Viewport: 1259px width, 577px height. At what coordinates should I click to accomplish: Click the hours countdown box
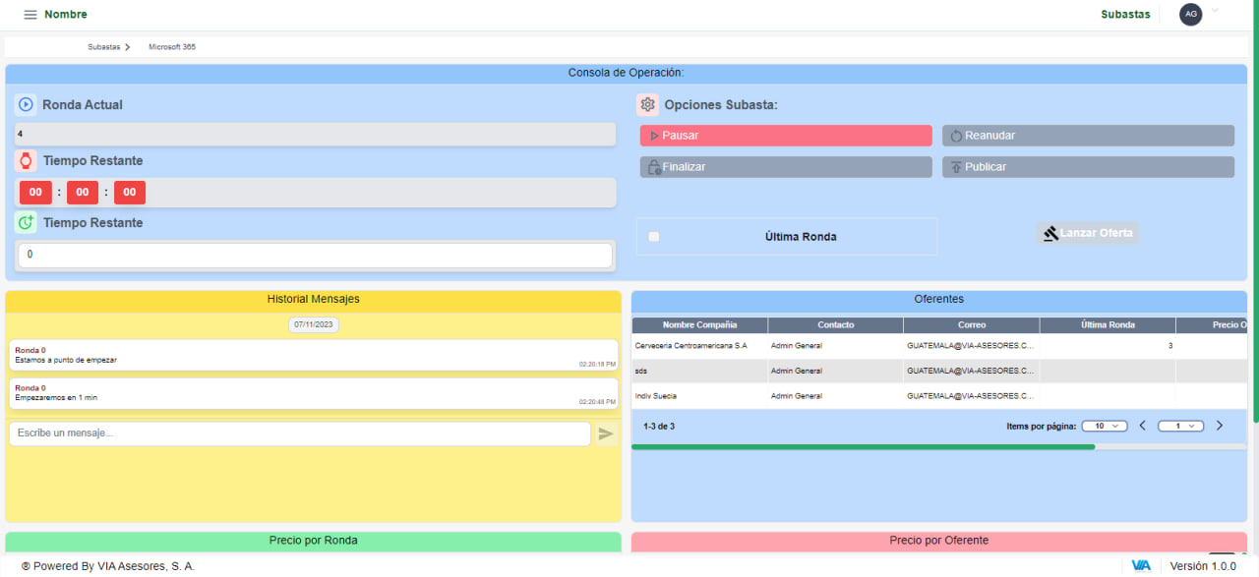click(x=35, y=193)
